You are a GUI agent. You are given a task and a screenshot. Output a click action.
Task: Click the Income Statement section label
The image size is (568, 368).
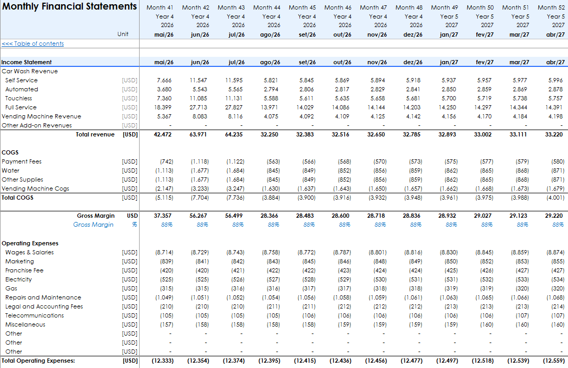click(27, 62)
